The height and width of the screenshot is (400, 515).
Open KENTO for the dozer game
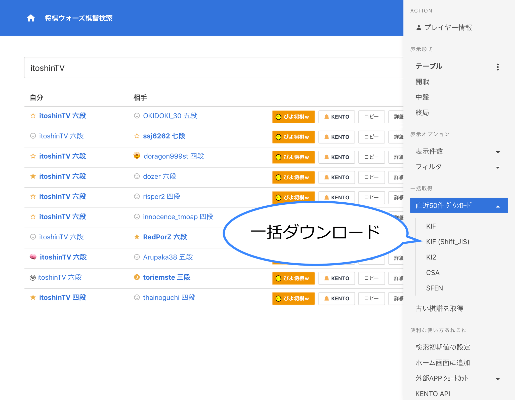336,177
